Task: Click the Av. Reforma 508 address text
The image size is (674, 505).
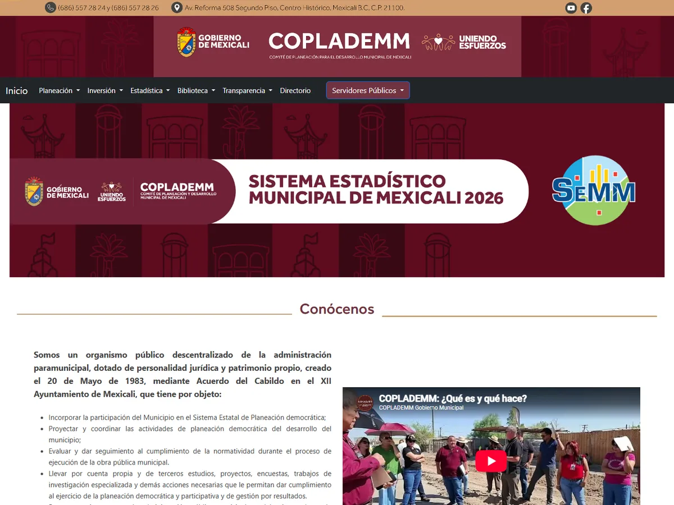Action: pos(295,8)
